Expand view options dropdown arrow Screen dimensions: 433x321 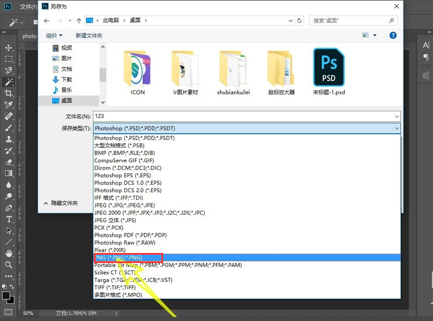[375, 35]
